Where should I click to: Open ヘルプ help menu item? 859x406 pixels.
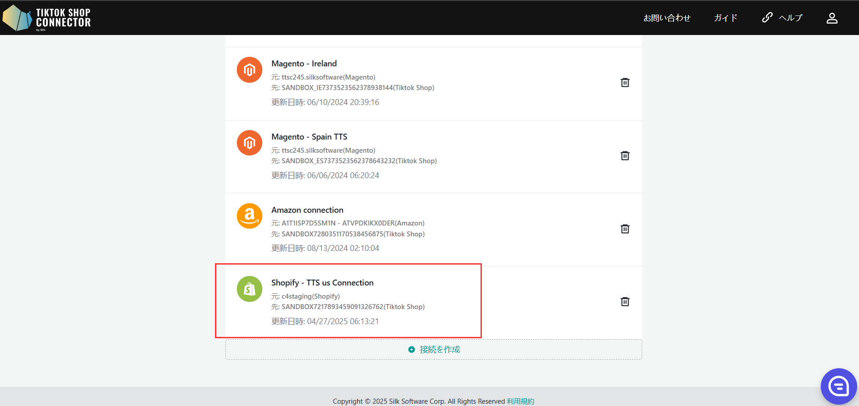point(791,18)
